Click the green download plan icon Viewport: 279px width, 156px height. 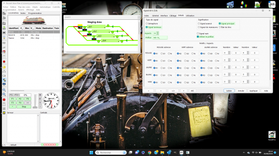[x=4, y=28]
